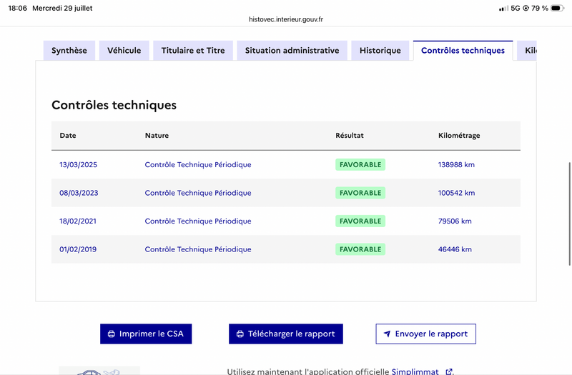The height and width of the screenshot is (375, 572).
Task: Click the printer icon on Télécharger le rapport
Action: [240, 334]
